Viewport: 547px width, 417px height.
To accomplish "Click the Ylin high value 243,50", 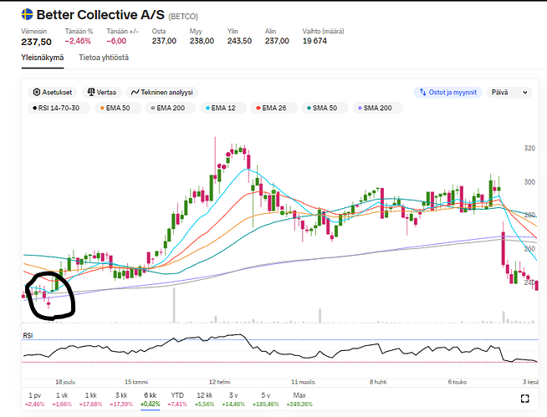I will (239, 41).
